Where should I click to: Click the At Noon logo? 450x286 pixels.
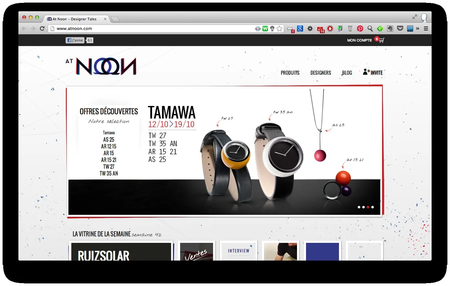[x=101, y=66]
